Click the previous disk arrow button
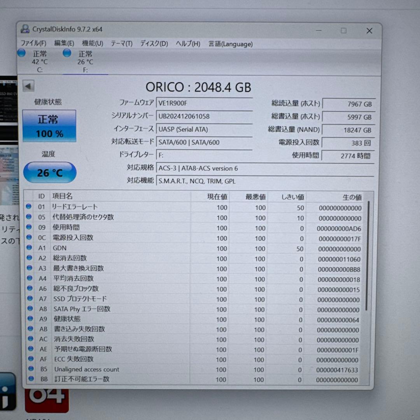 point(28,86)
